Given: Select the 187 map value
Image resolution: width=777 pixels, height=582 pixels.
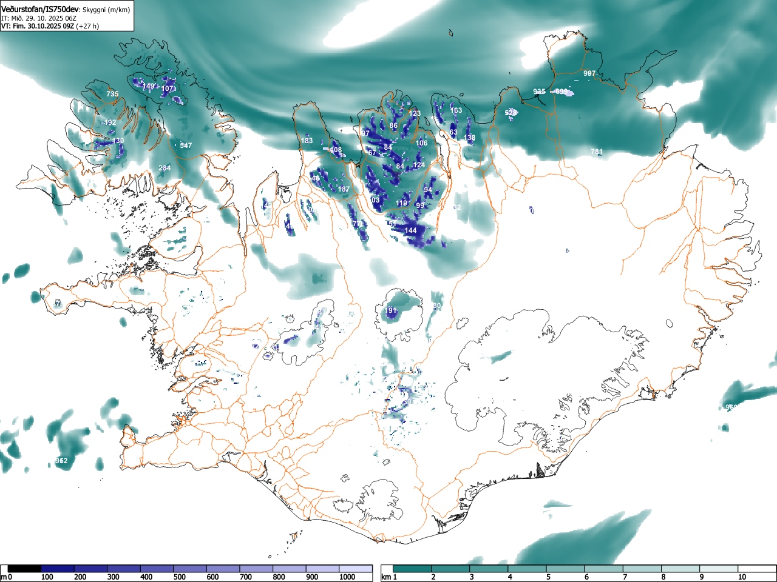Looking at the screenshot, I should pos(344,189).
